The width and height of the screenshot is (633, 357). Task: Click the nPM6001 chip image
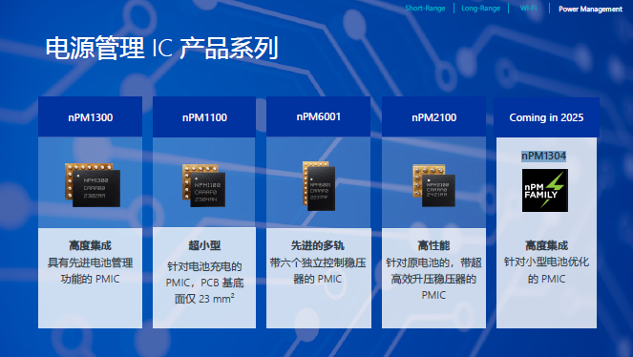(x=319, y=185)
